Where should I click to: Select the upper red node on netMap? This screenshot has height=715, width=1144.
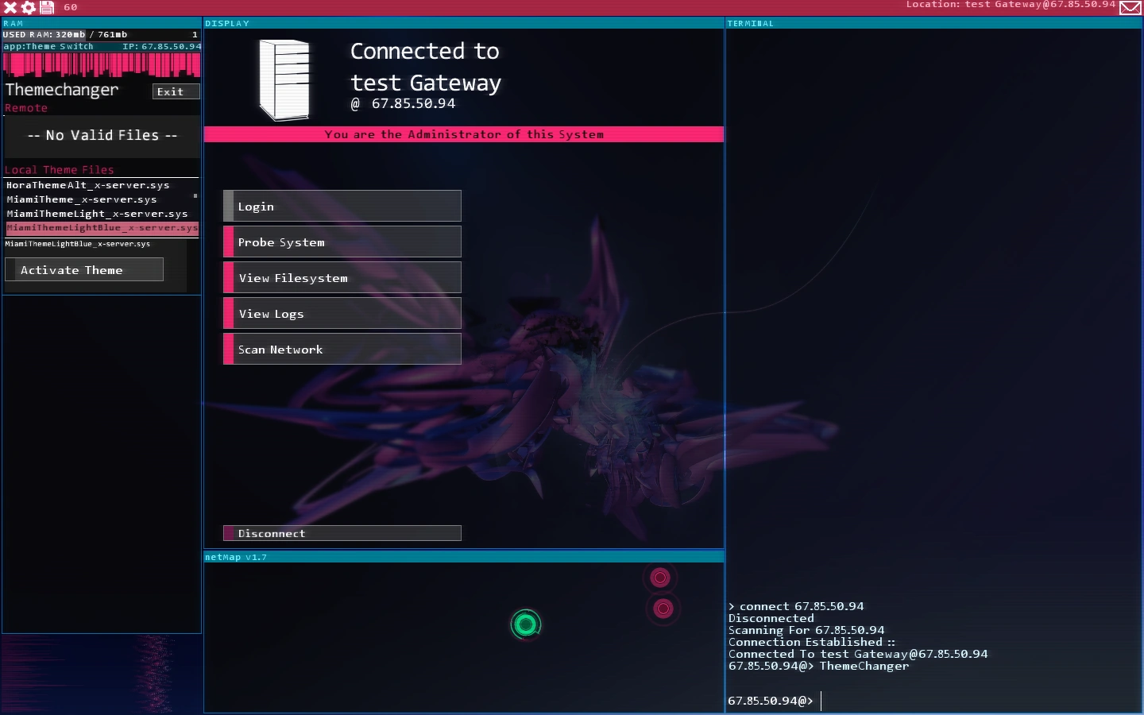point(659,578)
